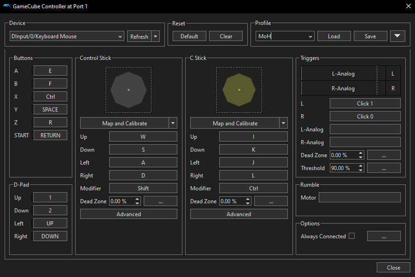Image resolution: width=415 pixels, height=277 pixels.
Task: Expand C Stick Map and Calibrate arrow
Action: pyautogui.click(x=283, y=123)
